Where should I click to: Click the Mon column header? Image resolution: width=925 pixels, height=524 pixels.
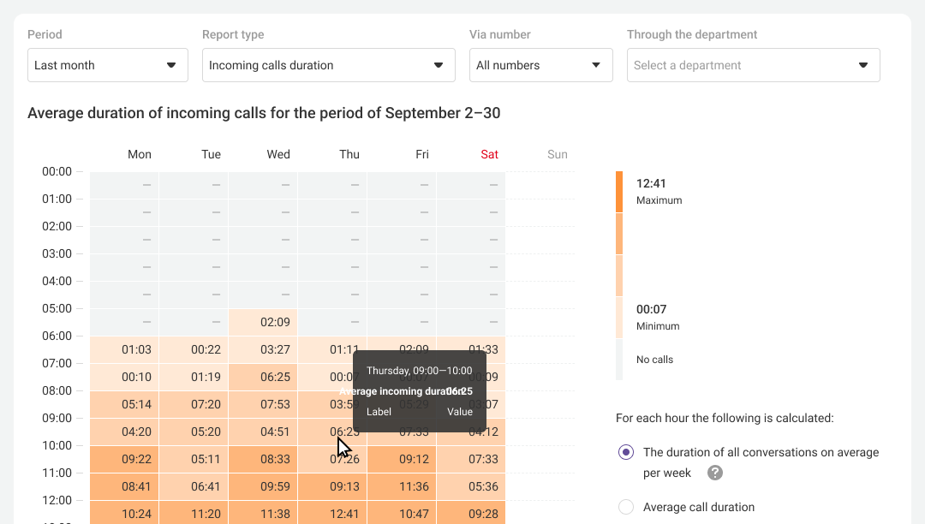coord(140,155)
